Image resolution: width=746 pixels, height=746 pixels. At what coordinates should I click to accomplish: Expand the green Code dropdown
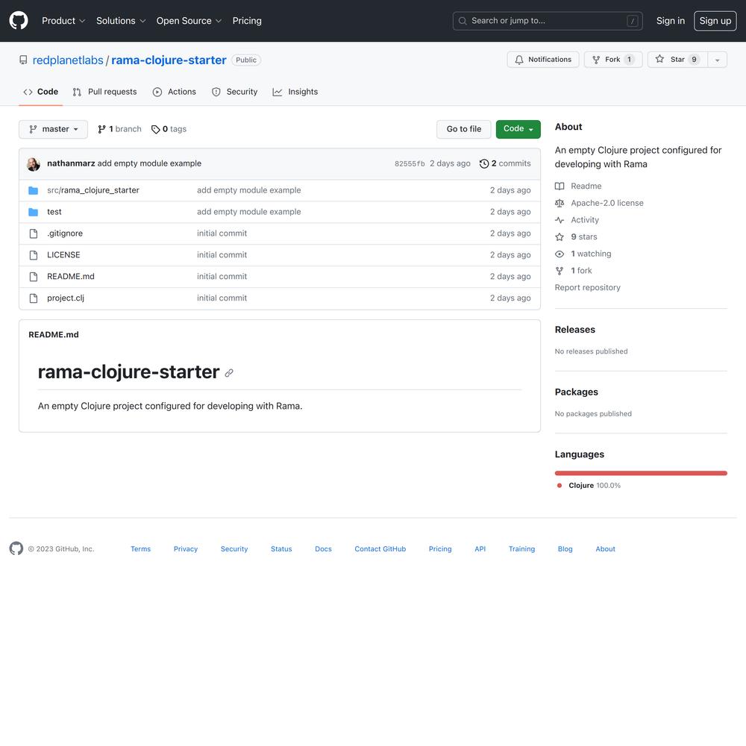[x=518, y=129]
